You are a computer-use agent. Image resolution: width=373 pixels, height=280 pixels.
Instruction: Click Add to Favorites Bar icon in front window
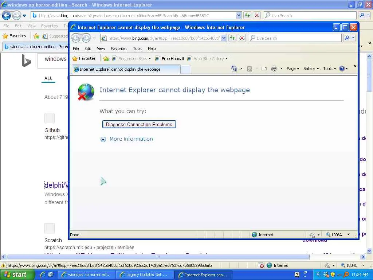(106, 59)
